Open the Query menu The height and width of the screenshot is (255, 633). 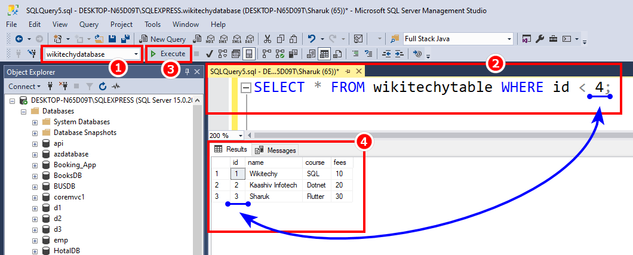[89, 24]
